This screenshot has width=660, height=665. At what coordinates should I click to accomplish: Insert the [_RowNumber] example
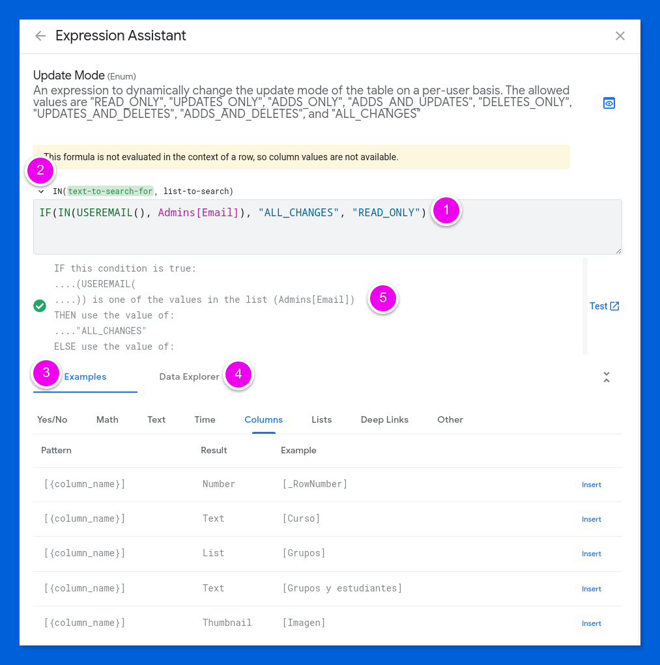coord(592,485)
